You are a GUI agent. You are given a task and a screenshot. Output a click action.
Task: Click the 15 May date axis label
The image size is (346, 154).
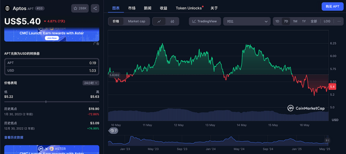[x=273, y=125]
